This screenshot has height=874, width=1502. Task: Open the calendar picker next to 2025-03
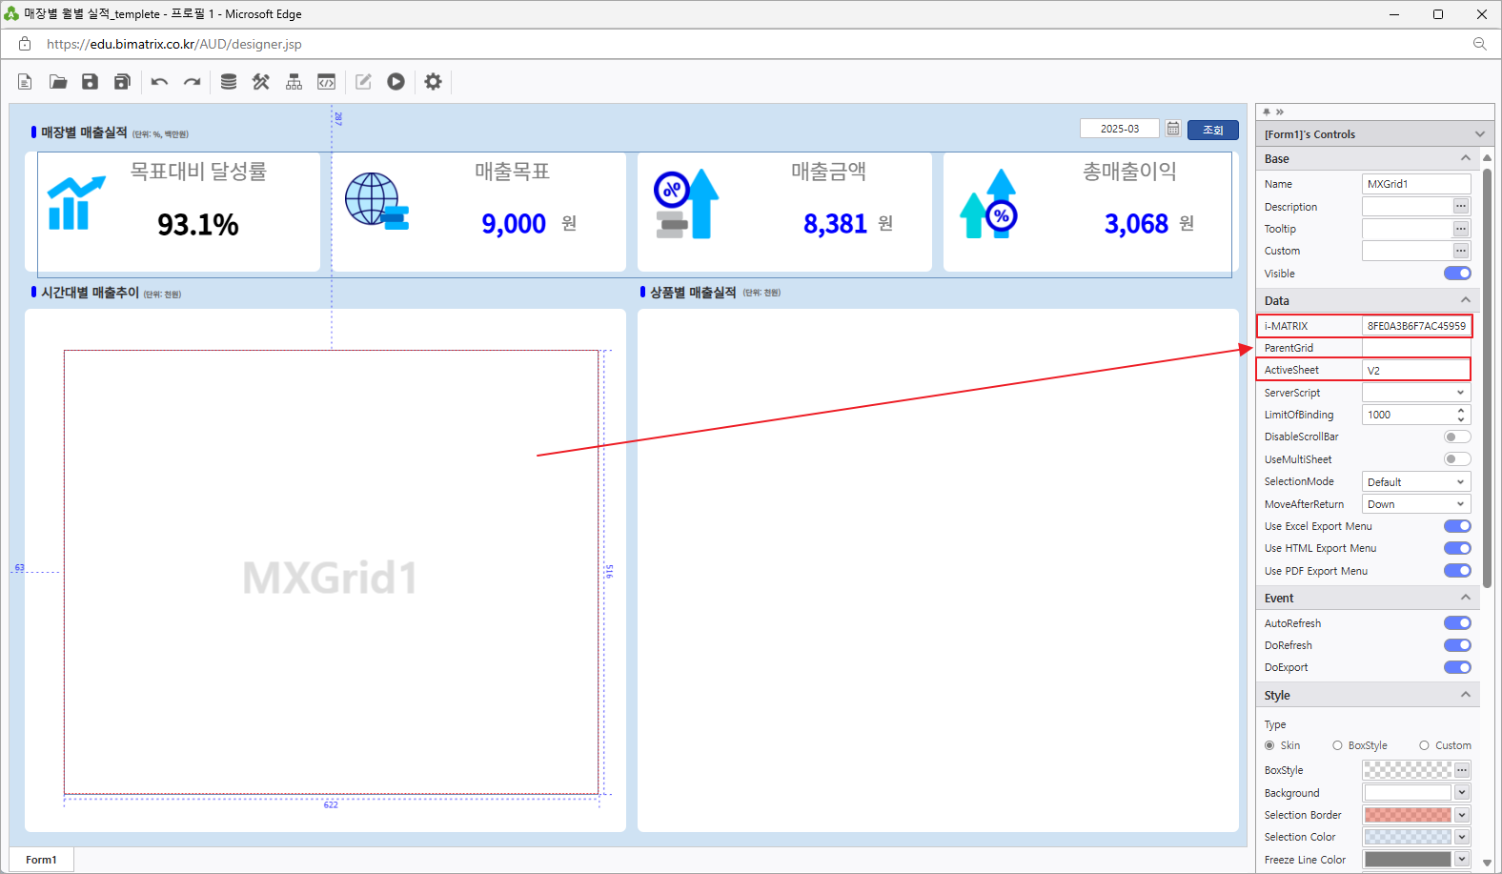pyautogui.click(x=1173, y=129)
